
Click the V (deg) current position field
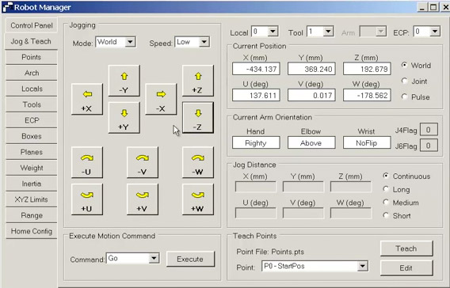point(311,96)
